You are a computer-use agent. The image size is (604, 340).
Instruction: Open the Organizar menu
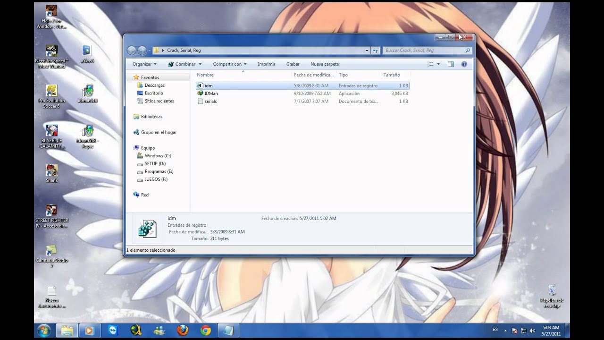point(144,64)
